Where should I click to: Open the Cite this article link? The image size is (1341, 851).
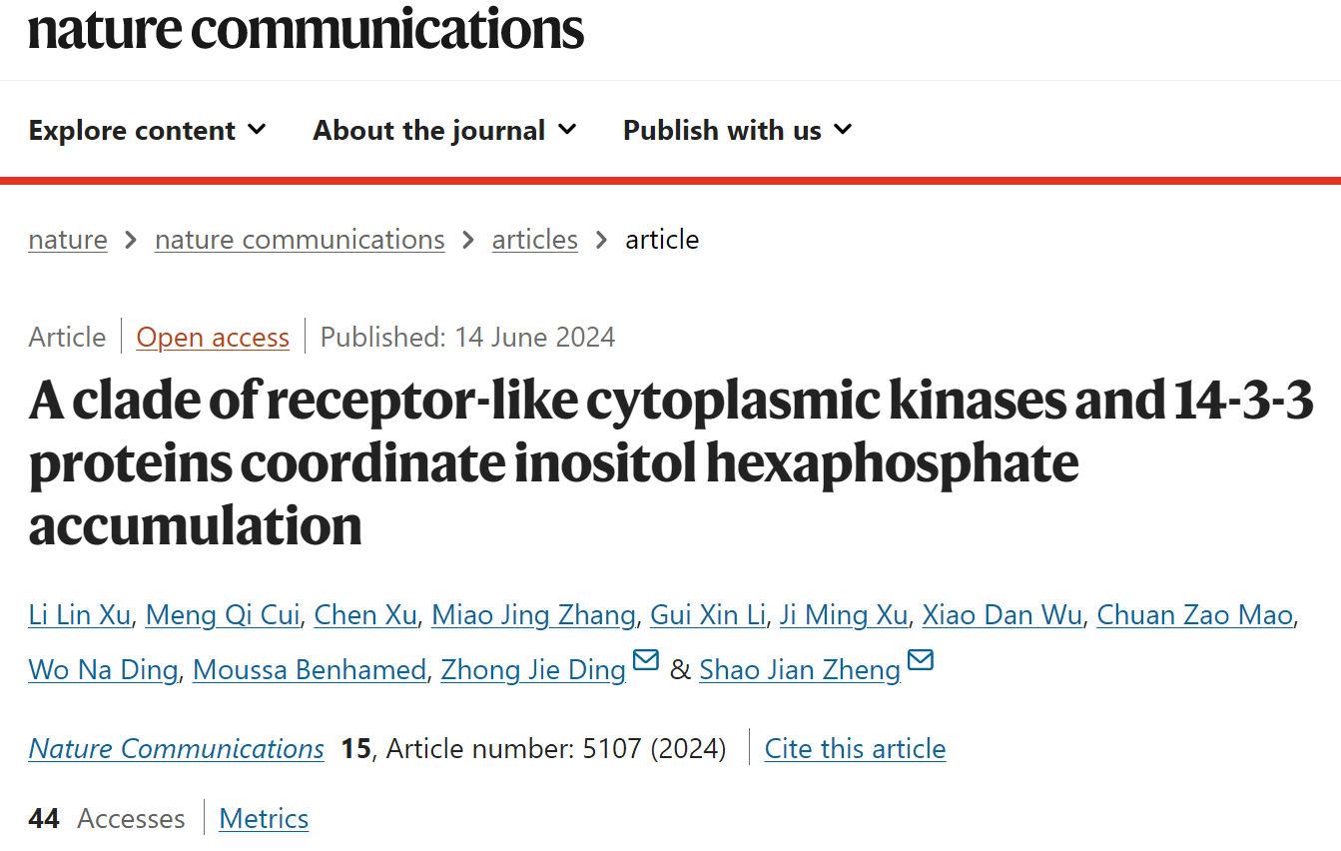[x=855, y=749]
